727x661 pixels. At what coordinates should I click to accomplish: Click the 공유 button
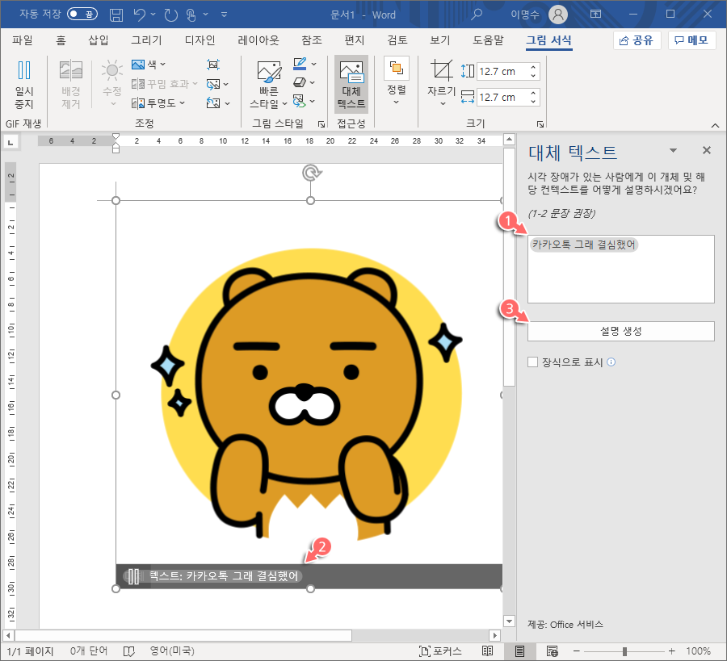(635, 40)
